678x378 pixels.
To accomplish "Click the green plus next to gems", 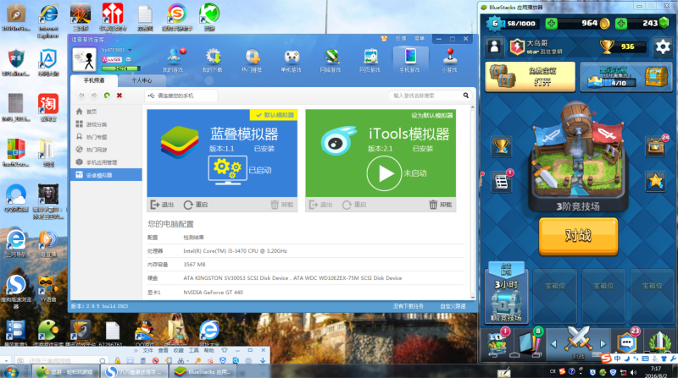I will tap(621, 24).
